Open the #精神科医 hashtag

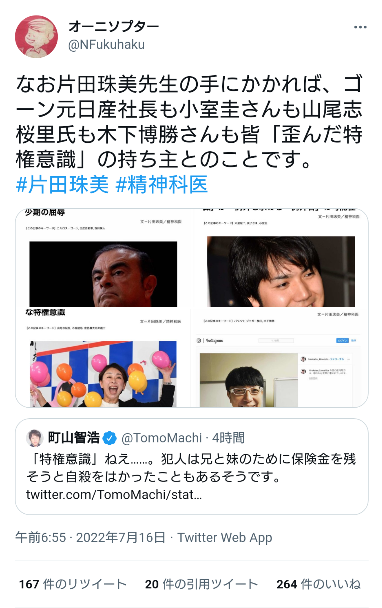click(x=161, y=185)
